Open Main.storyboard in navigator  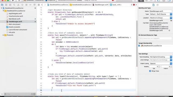[x=14, y=24]
